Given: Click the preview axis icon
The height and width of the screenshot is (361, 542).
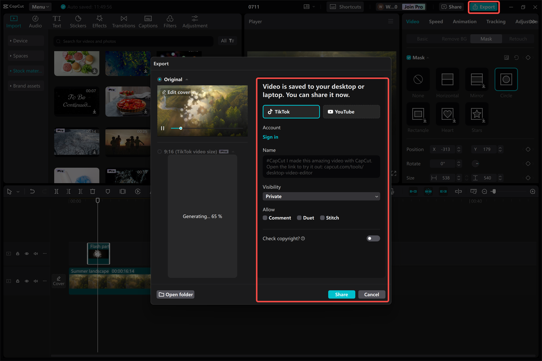Looking at the screenshot, I should (x=458, y=192).
